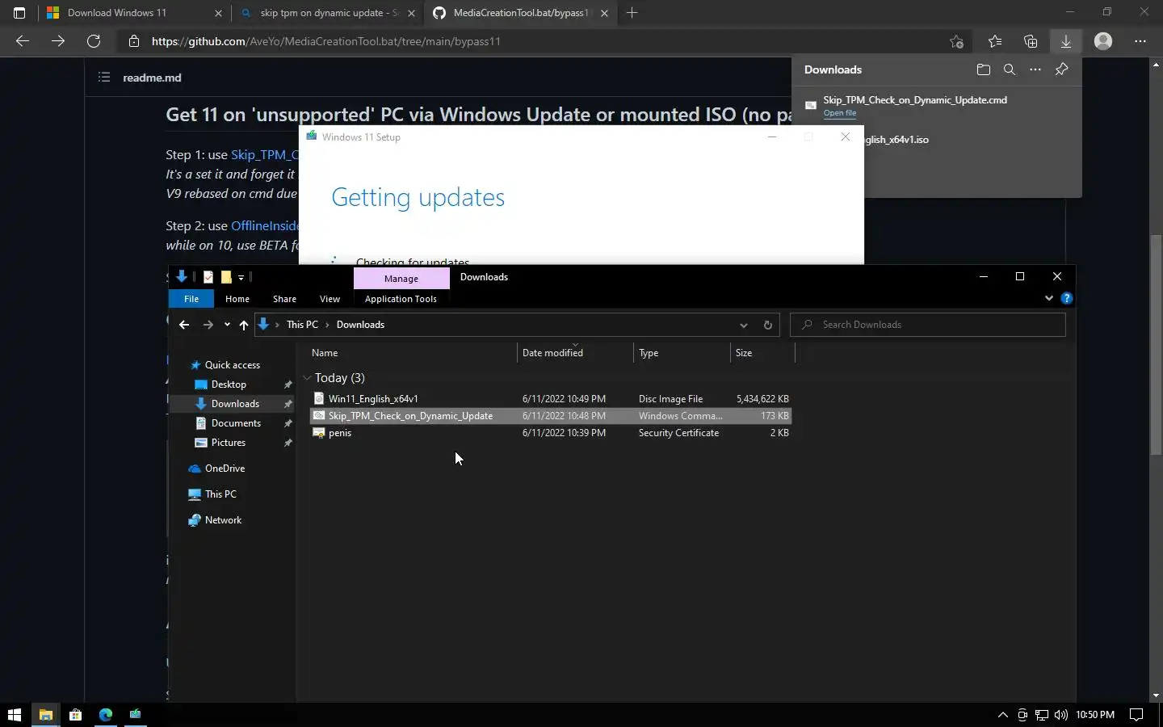Viewport: 1163px width, 727px height.
Task: Go forward in the Edge browser
Action: (x=58, y=41)
